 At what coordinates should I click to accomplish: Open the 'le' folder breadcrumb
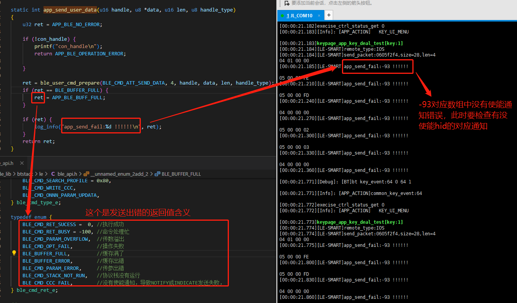(42, 174)
